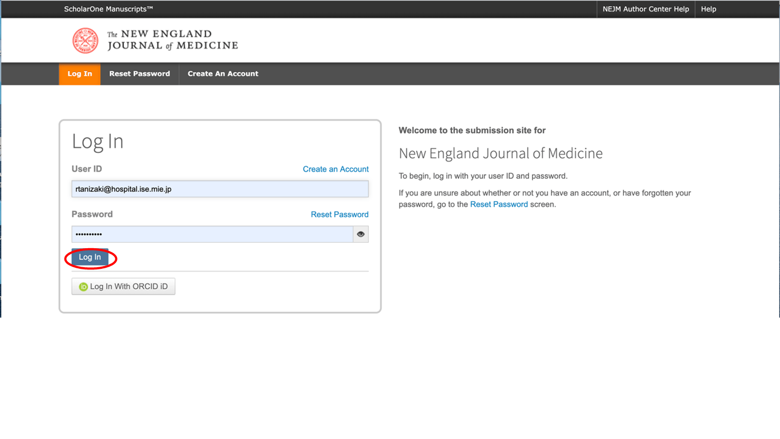Image resolution: width=780 pixels, height=439 pixels.
Task: Open the Create An Account navigation tab
Action: [x=223, y=74]
